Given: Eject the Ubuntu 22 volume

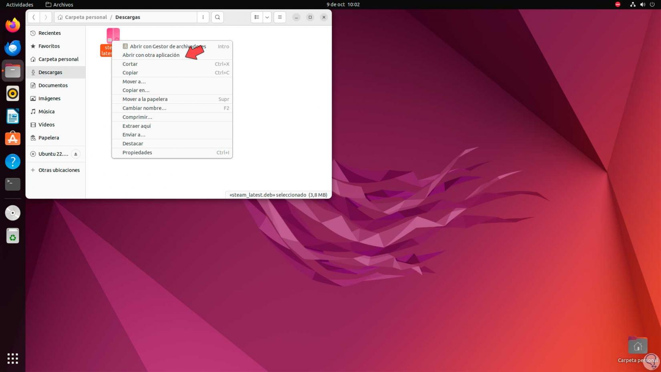Looking at the screenshot, I should coord(75,154).
